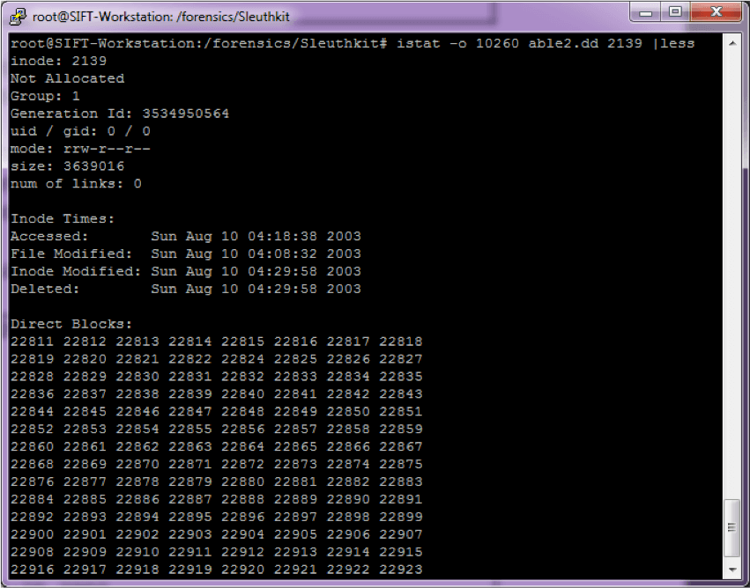Click the Deleted timestamp line
The image size is (750, 588).
(185, 289)
